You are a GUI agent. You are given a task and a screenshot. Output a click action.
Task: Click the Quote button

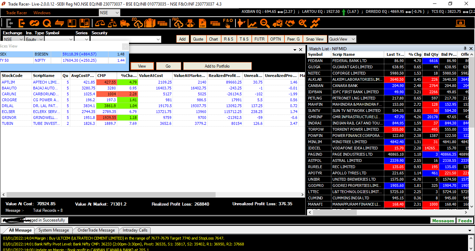198,39
